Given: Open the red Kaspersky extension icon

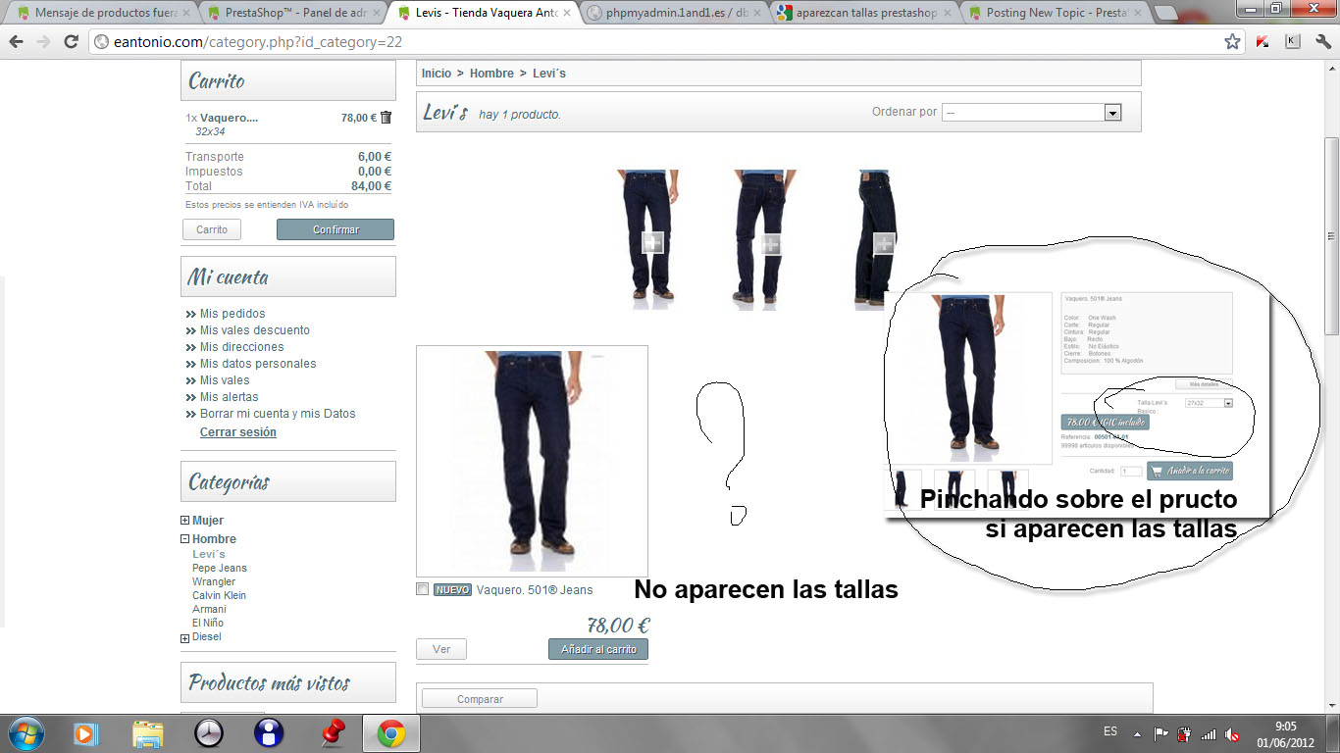Looking at the screenshot, I should pyautogui.click(x=1263, y=42).
